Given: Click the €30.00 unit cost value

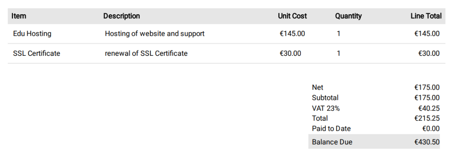Looking at the screenshot, I should 290,53.
